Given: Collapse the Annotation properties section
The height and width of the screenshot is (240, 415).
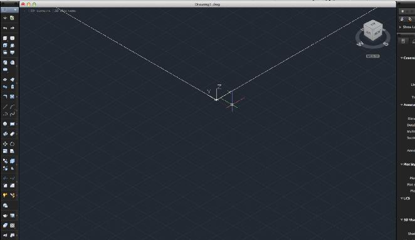Looking at the screenshot, I should tap(401, 105).
